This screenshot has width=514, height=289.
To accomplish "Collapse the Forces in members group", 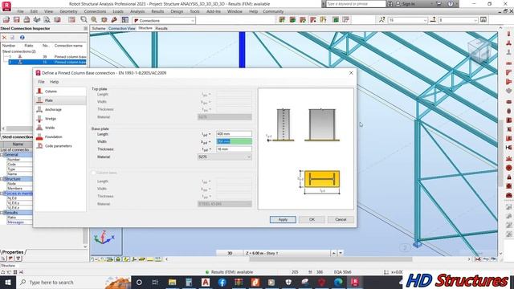I will click(x=2, y=193).
